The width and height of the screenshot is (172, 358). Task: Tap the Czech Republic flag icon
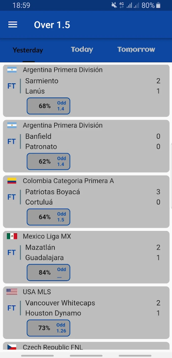click(12, 346)
